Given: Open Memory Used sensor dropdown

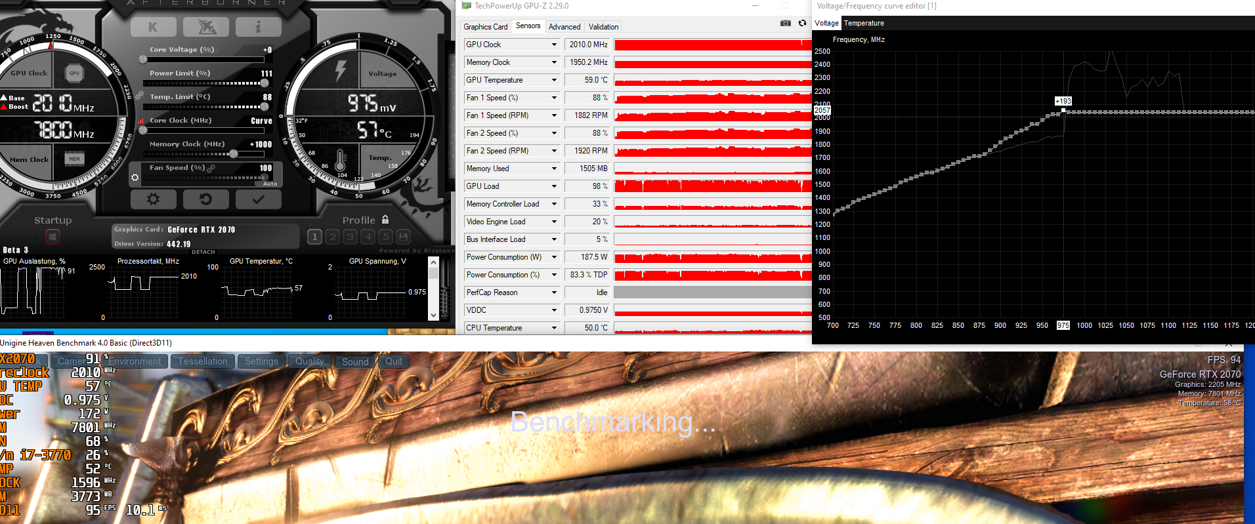Looking at the screenshot, I should click(x=554, y=169).
